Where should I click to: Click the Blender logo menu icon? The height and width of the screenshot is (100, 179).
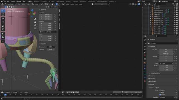(2, 1)
